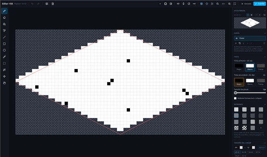Toggle the pixel grid overlay
The image size is (267, 157).
[202, 4]
